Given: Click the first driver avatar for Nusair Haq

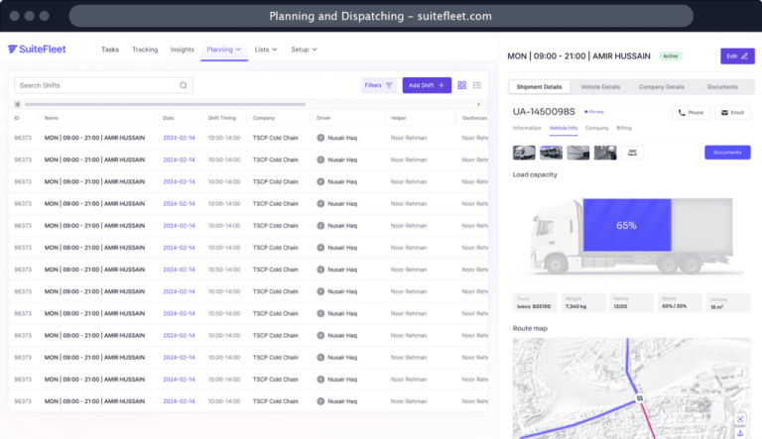Looking at the screenshot, I should coord(320,138).
